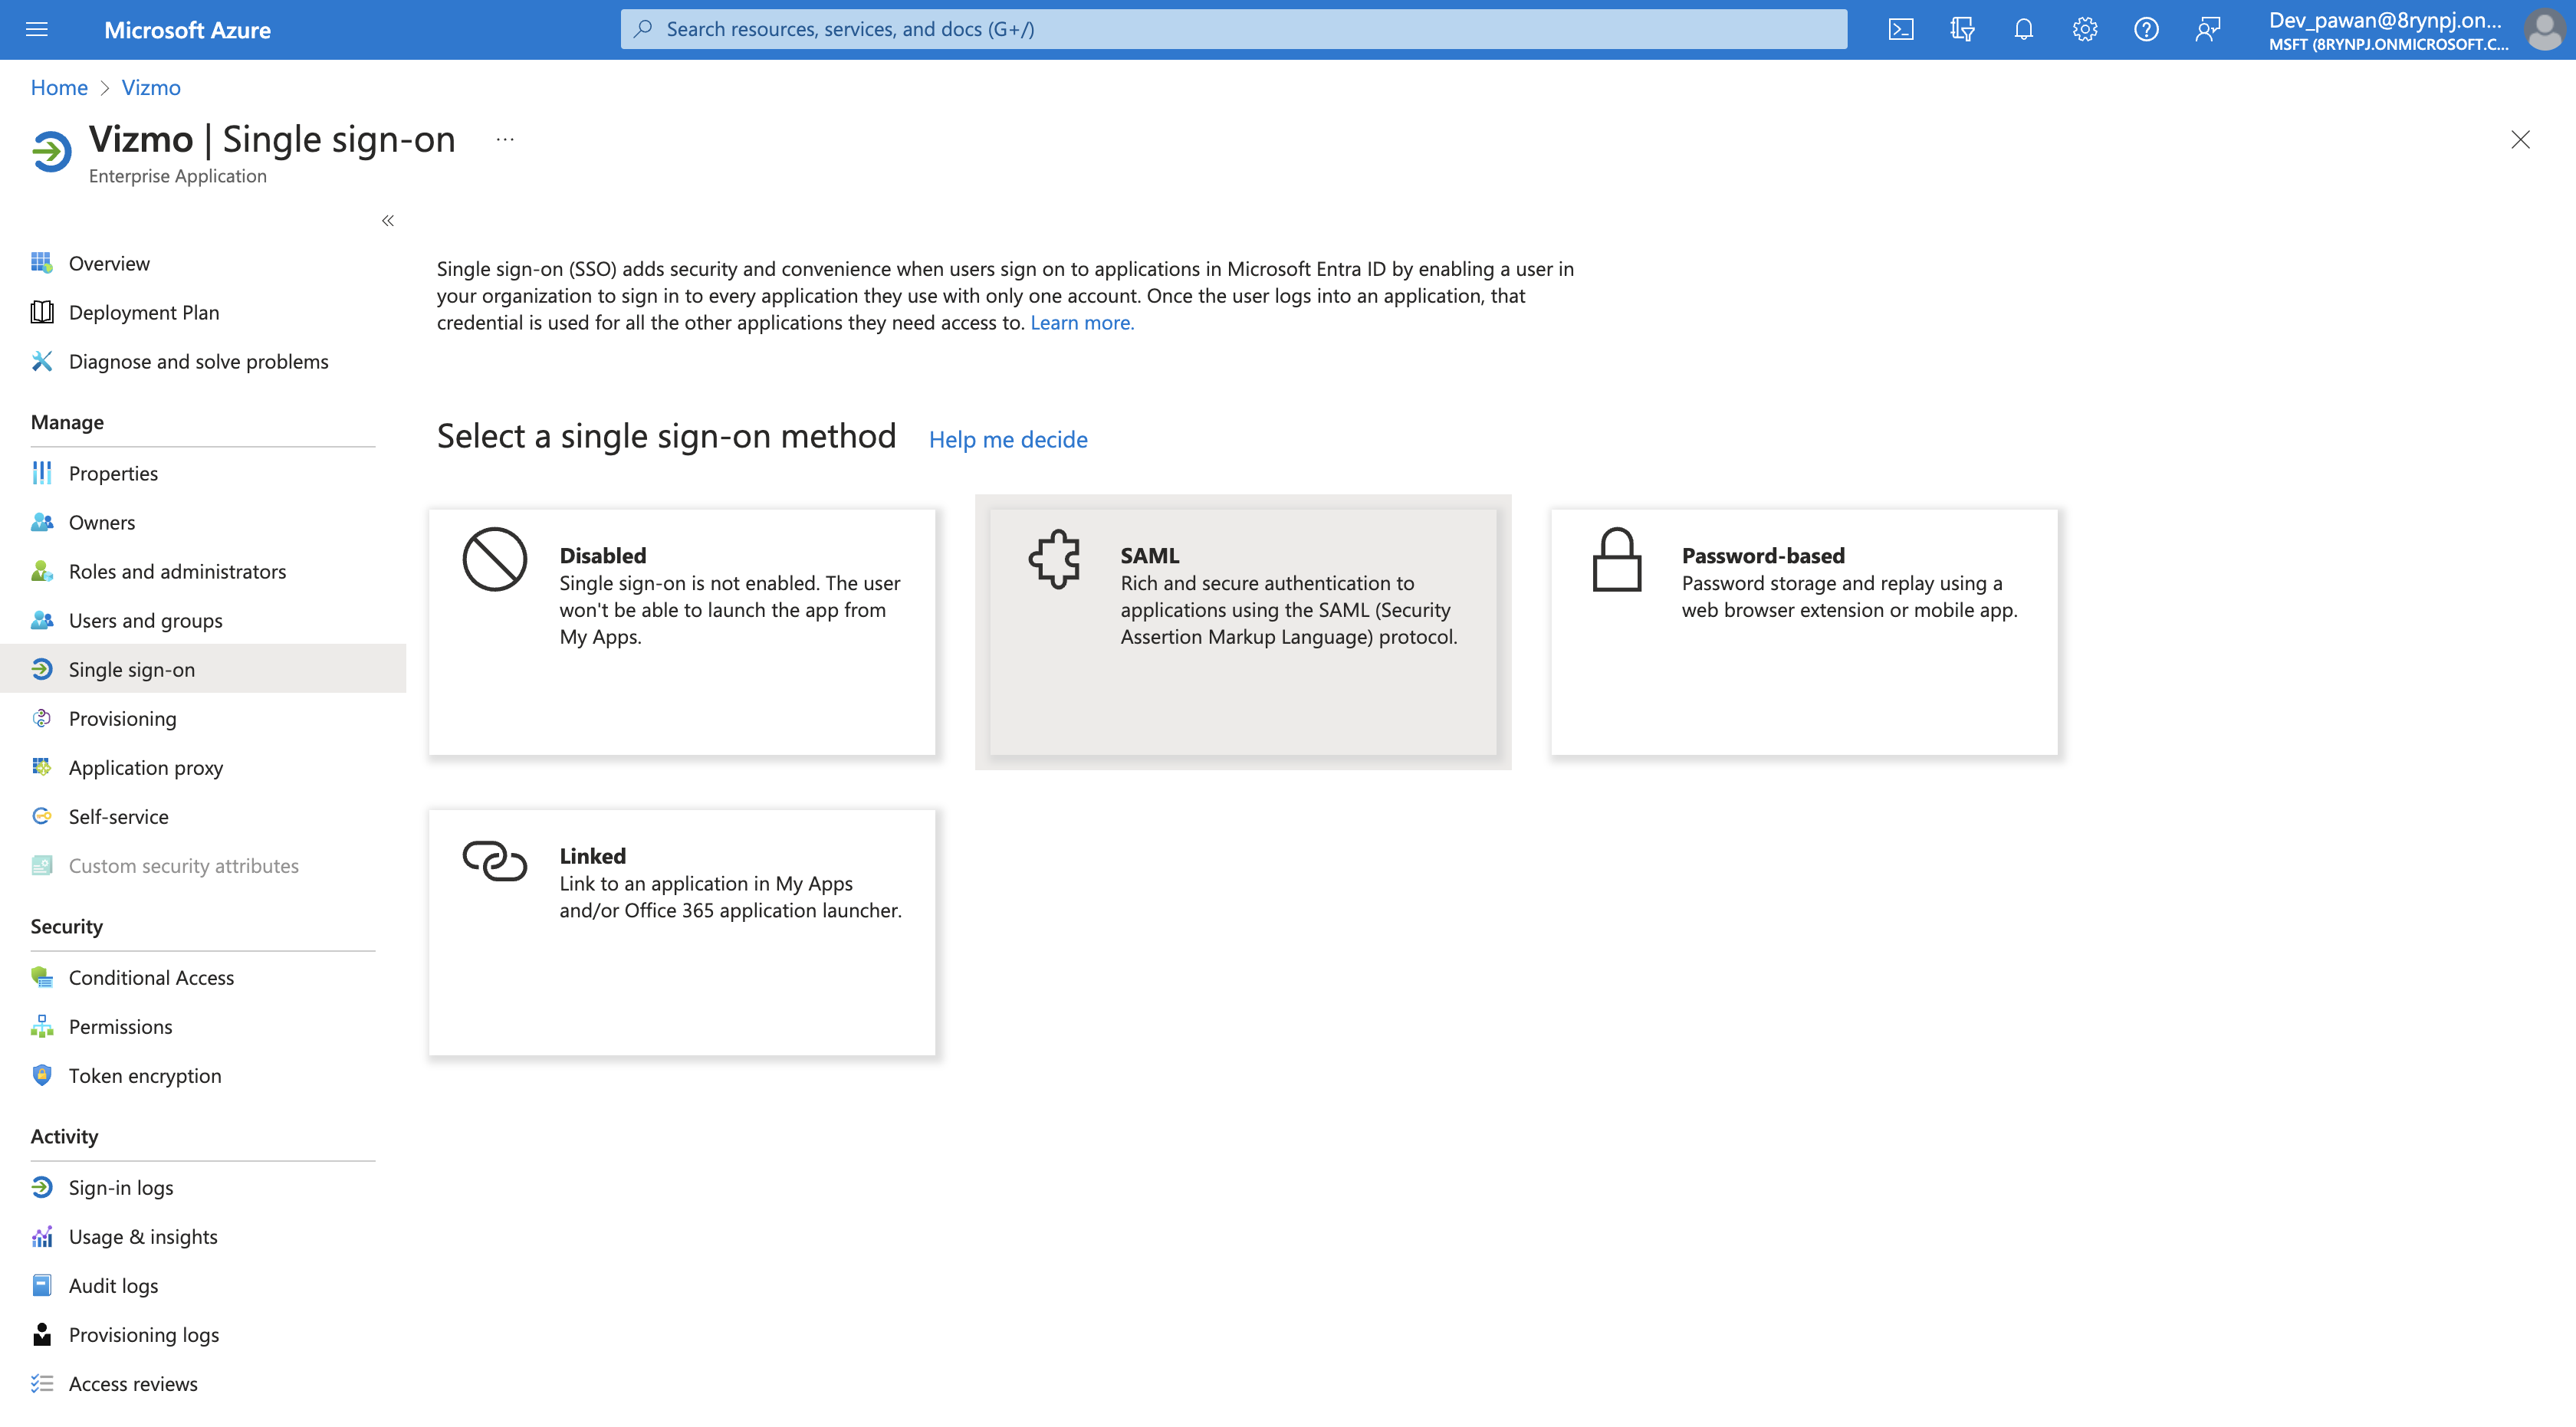Viewport: 2576px width, 1427px height.
Task: Click the Home breadcrumb link
Action: click(59, 88)
